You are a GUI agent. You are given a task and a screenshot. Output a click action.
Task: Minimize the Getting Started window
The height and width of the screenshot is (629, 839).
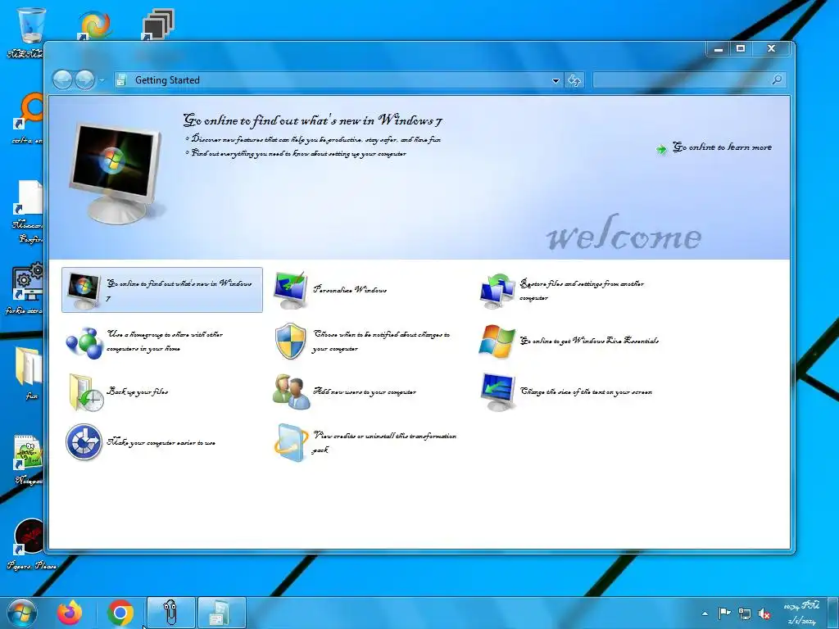pyautogui.click(x=719, y=48)
